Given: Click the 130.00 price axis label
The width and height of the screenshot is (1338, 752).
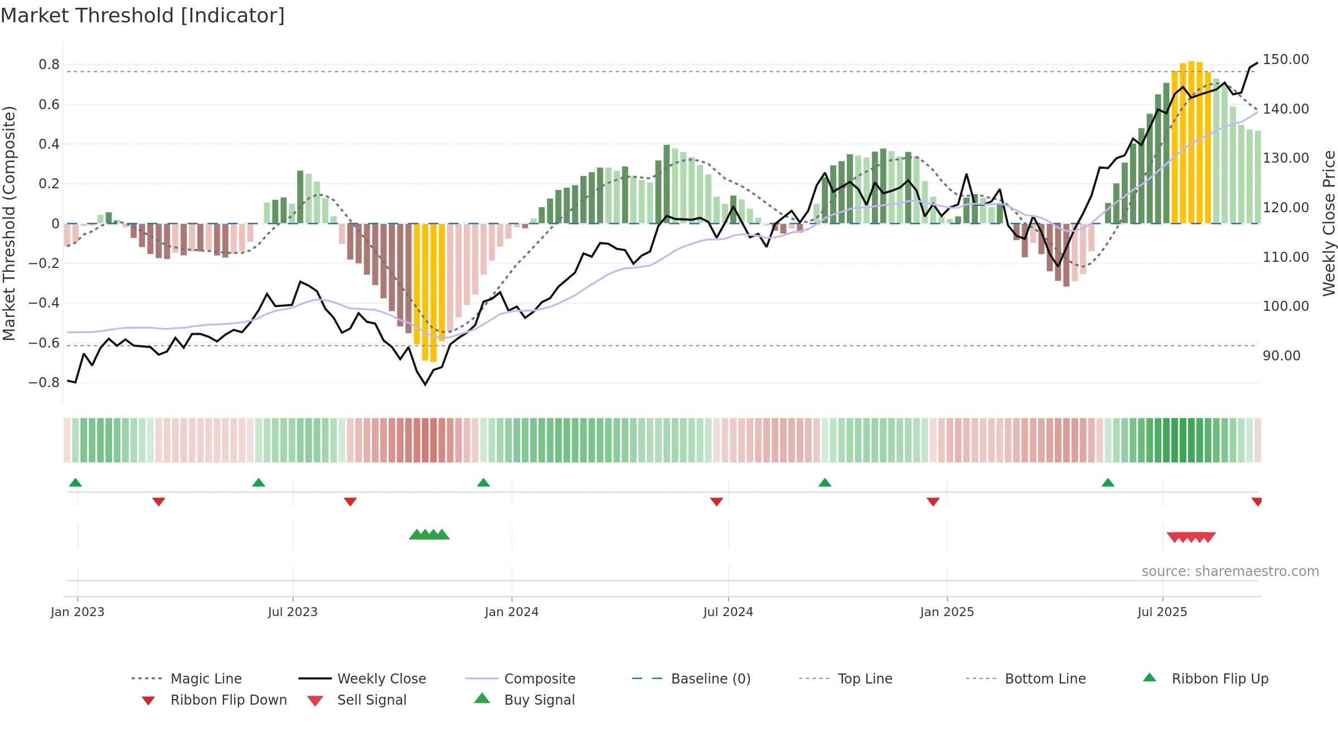Looking at the screenshot, I should tap(1286, 158).
